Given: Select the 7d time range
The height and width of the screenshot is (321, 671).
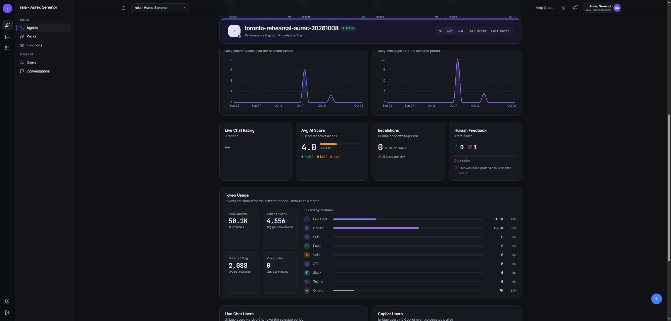Looking at the screenshot, I should [x=440, y=31].
